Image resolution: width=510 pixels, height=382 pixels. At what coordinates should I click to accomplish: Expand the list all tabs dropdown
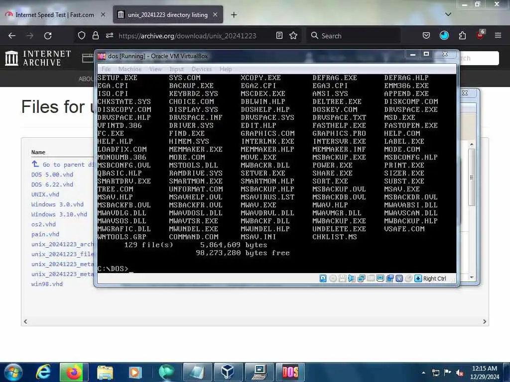(x=448, y=14)
